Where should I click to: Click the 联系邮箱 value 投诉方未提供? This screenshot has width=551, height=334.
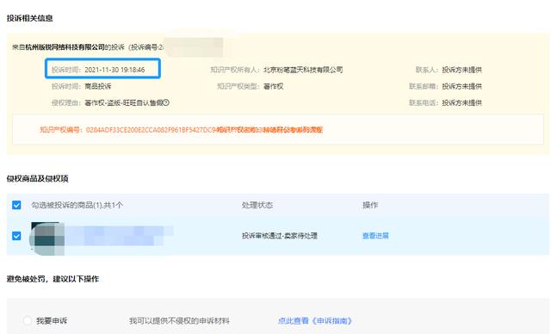click(x=461, y=86)
